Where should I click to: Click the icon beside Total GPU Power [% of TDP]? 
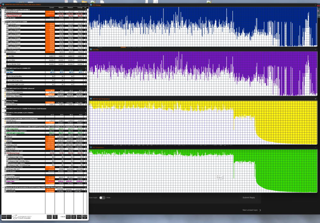pyautogui.click(x=5, y=167)
